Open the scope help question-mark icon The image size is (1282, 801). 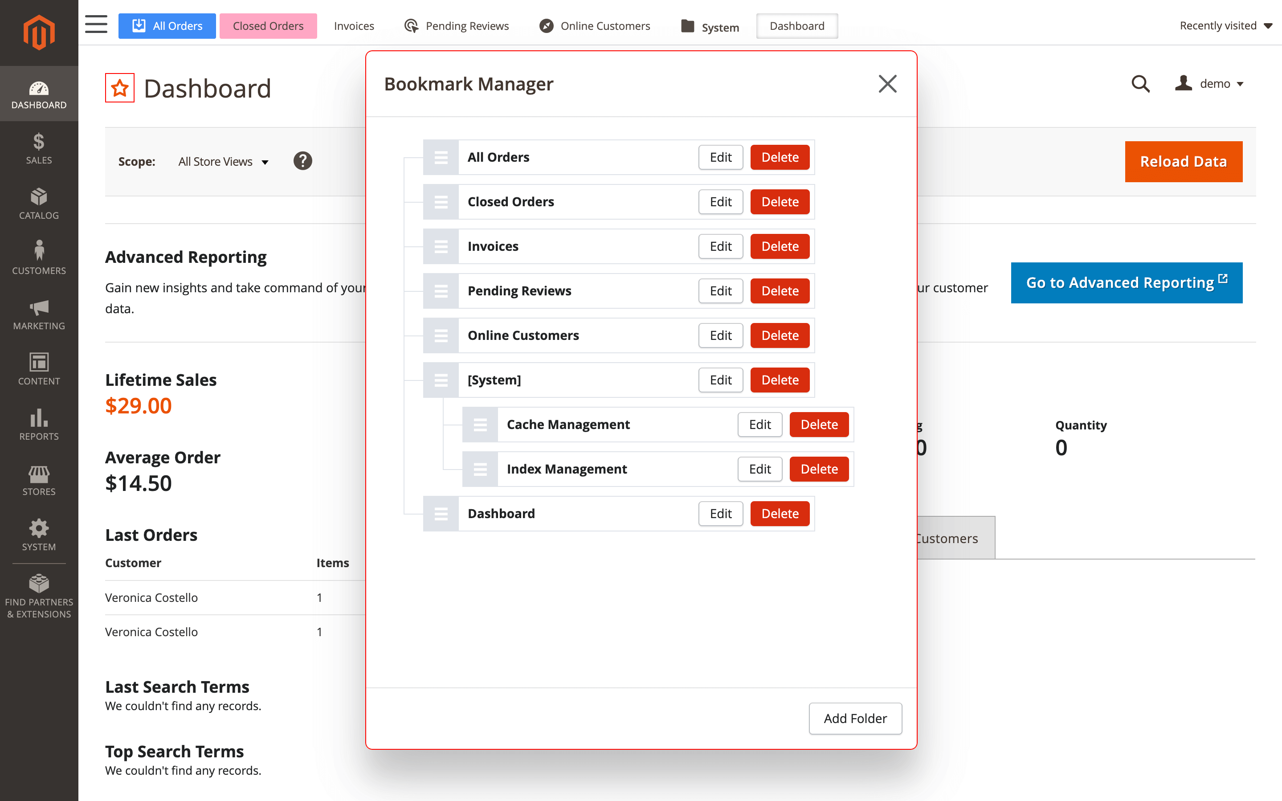(302, 161)
